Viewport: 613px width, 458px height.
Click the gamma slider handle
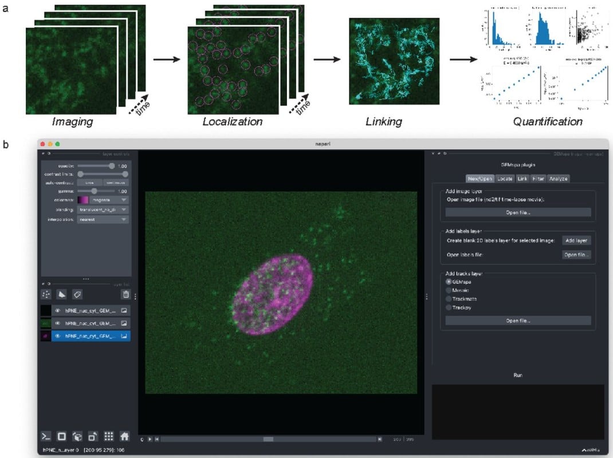[95, 191]
